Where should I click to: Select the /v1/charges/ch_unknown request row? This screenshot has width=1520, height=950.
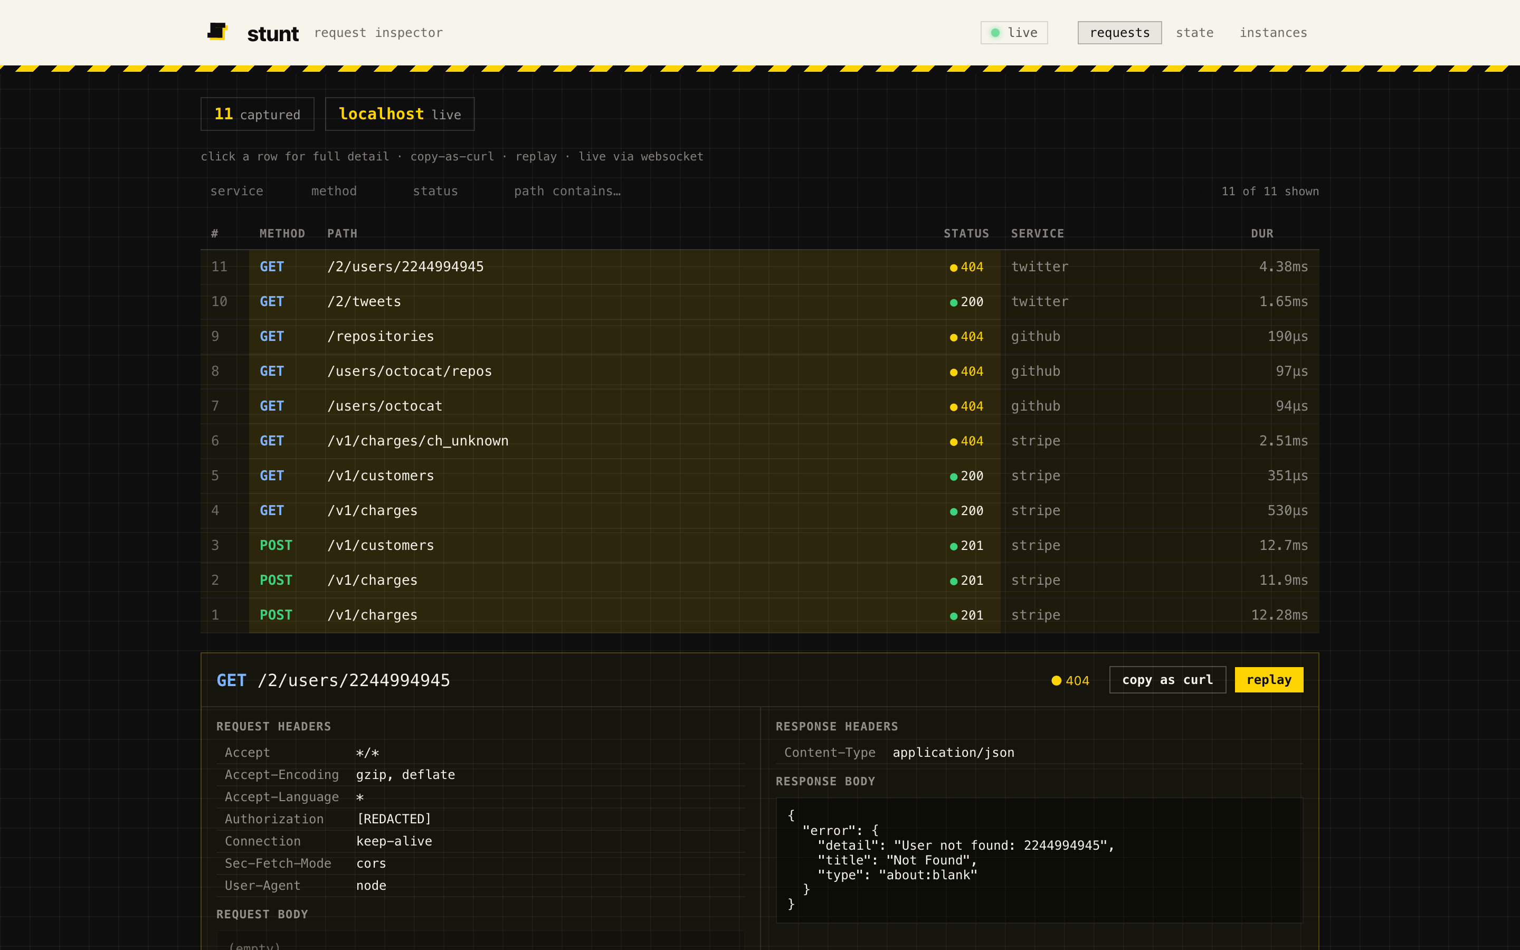(759, 441)
